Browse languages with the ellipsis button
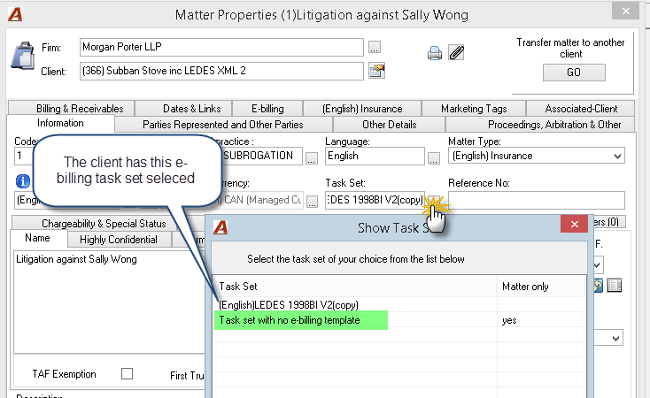 [x=434, y=158]
